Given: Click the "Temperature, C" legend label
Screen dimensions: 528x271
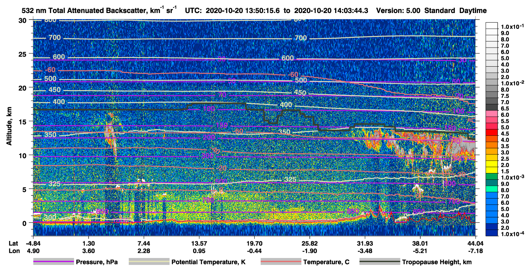Looking at the screenshot, I should pos(326,262).
